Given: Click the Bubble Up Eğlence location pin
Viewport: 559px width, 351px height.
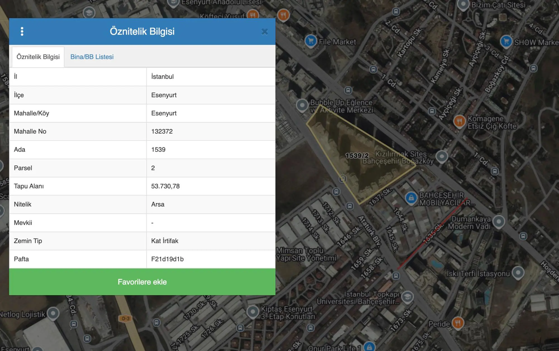Looking at the screenshot, I should tap(302, 106).
